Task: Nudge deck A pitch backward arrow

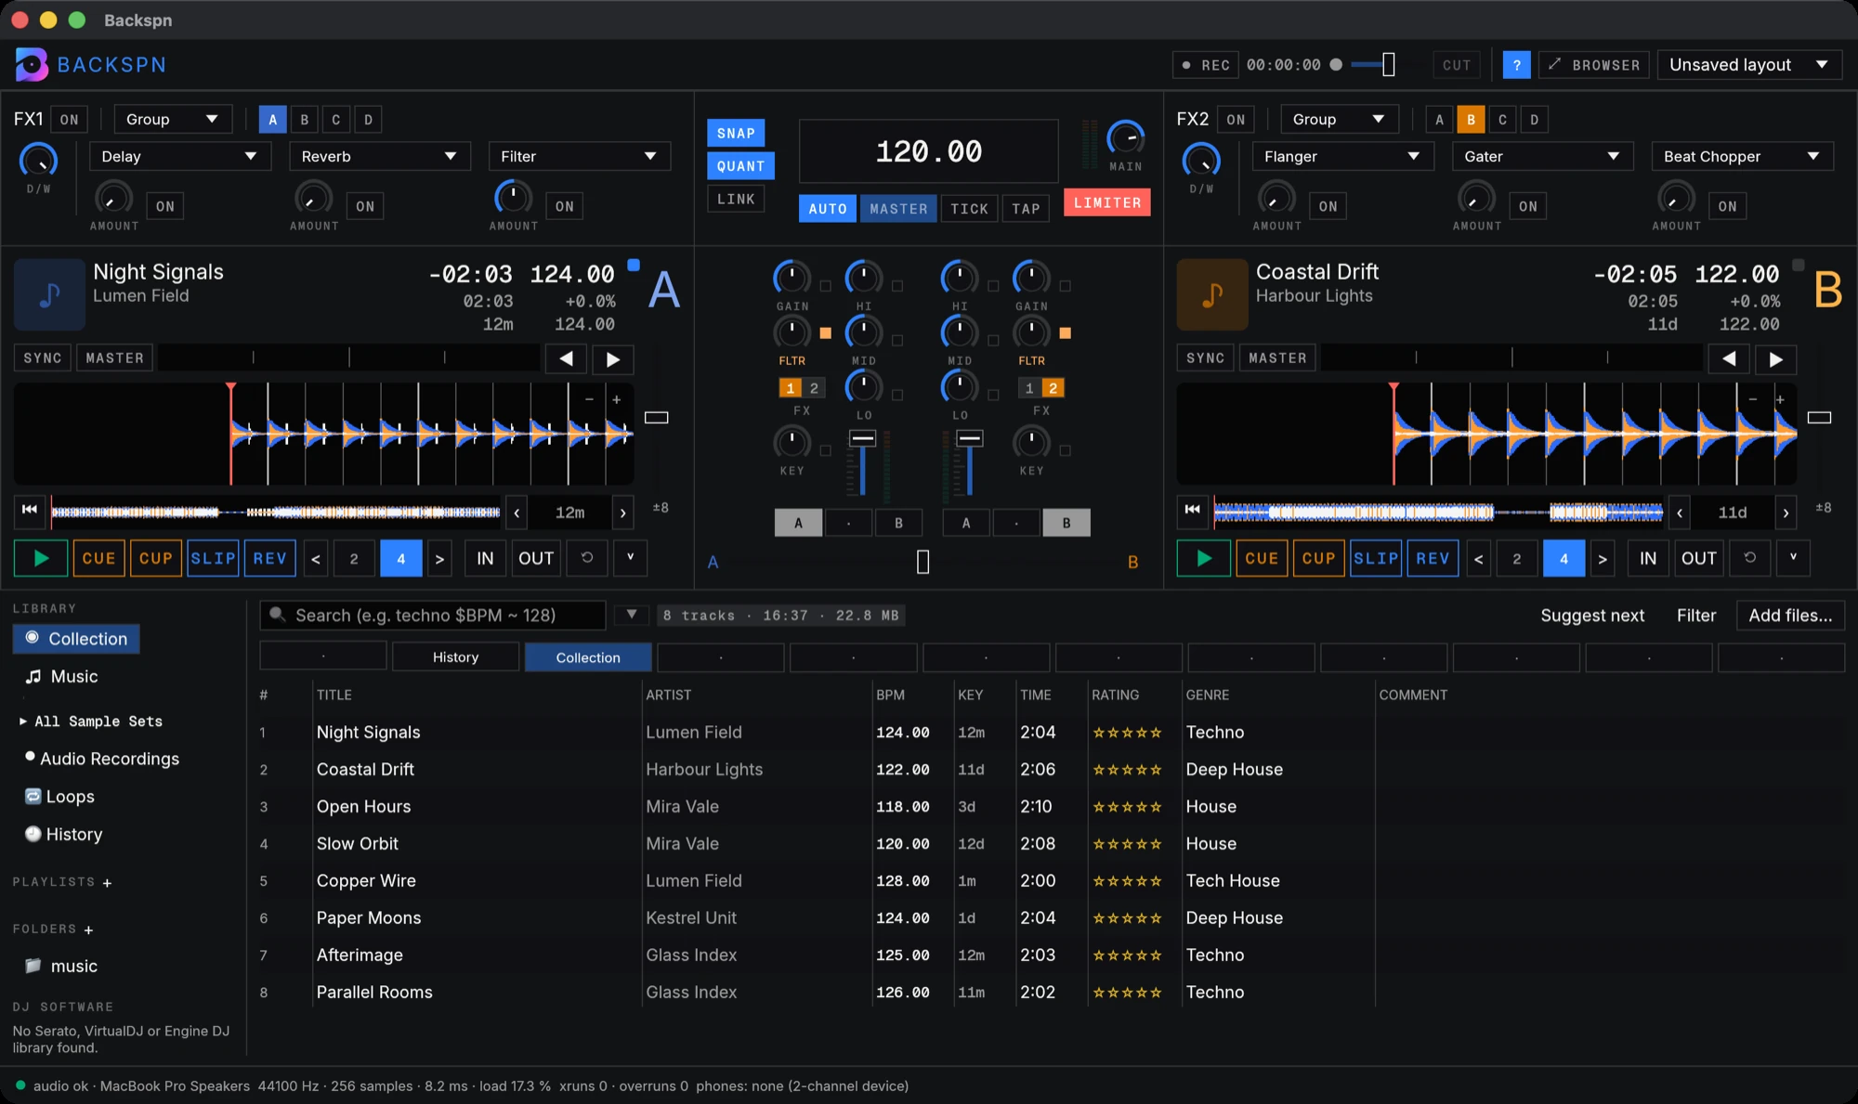Action: (566, 358)
